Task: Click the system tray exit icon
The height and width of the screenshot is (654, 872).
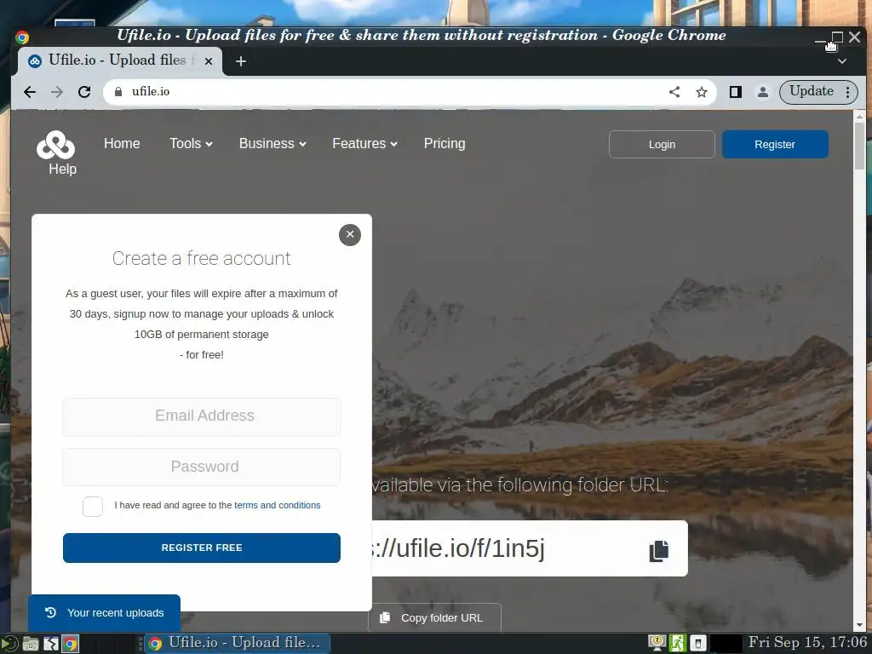Action: pos(677,644)
